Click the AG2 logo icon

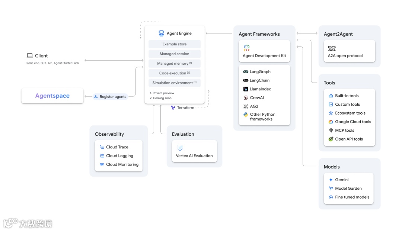click(246, 106)
